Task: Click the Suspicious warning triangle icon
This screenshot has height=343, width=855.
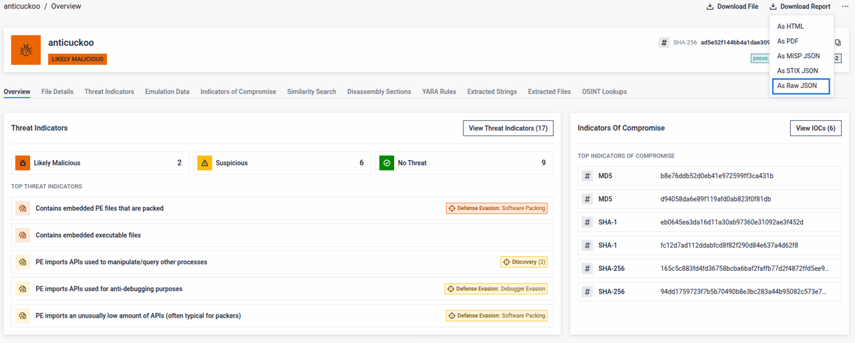Action: [x=204, y=163]
